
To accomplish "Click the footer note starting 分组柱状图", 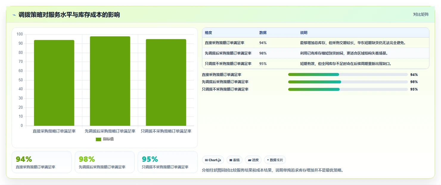I will 273,170.
